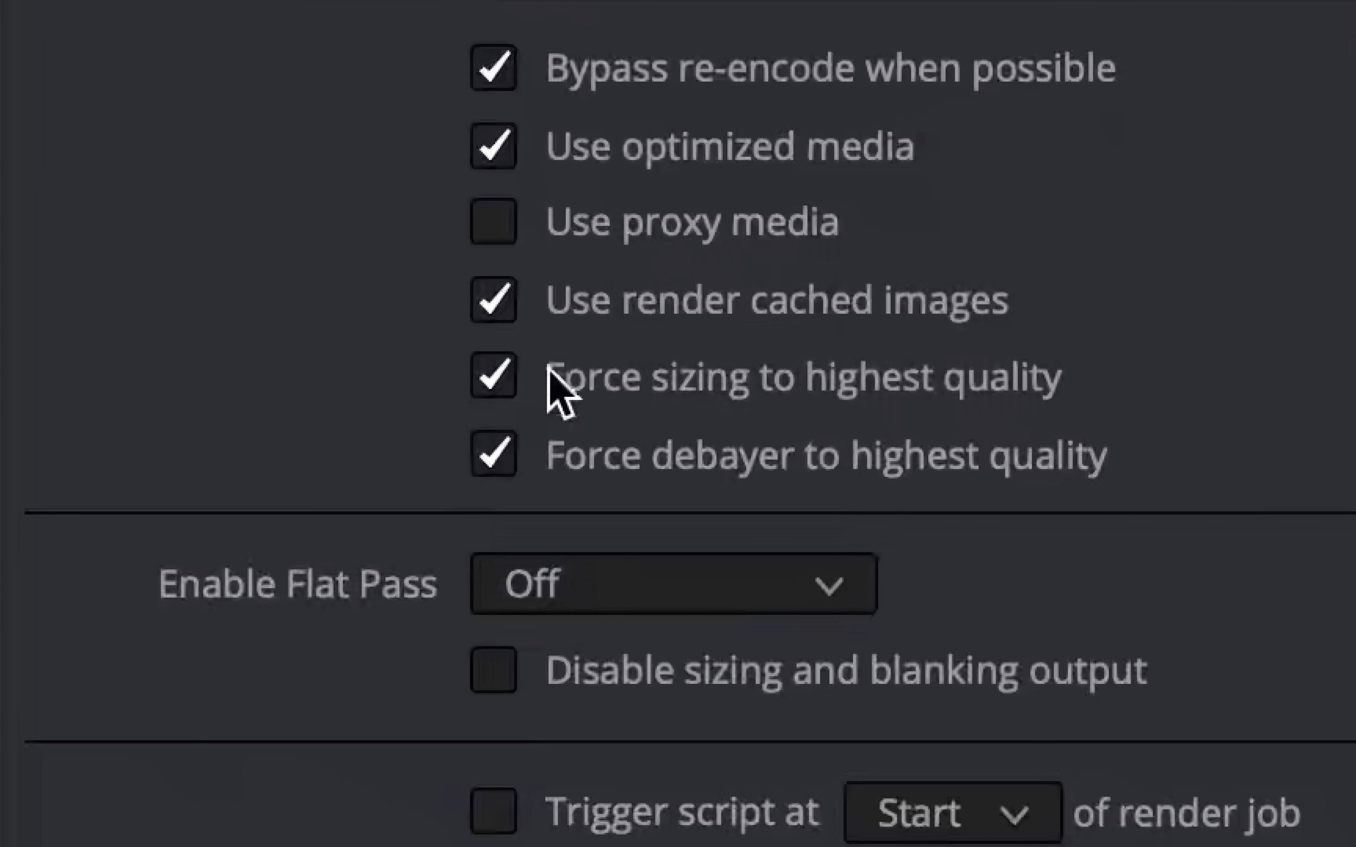Uncheck the Bypass re-encode when possible checkbox

pos(493,68)
